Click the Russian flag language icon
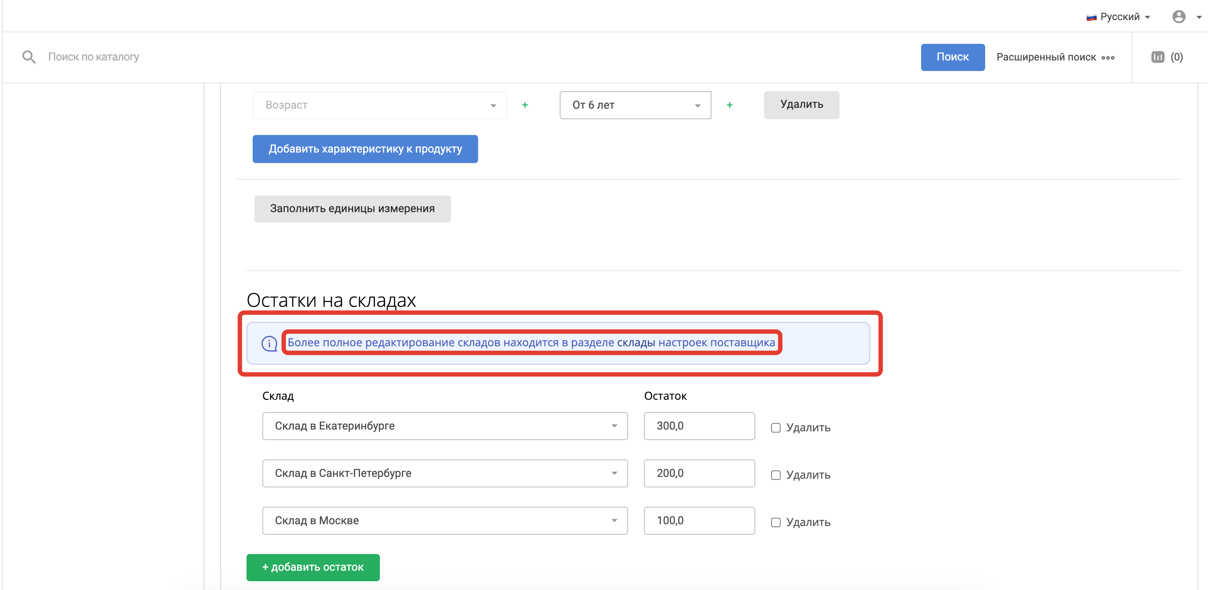The width and height of the screenshot is (1208, 590). pyautogui.click(x=1091, y=18)
